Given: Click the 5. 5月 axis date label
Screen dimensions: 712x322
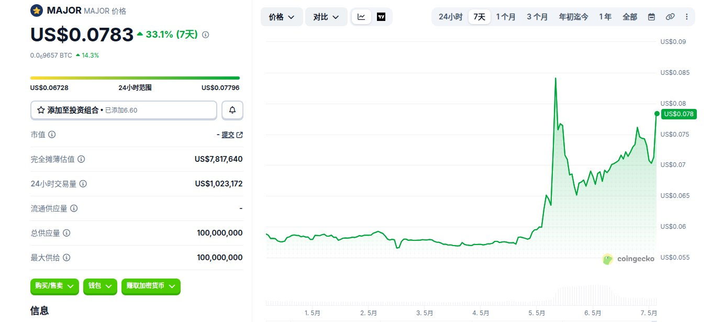Looking at the screenshot, I should tap(537, 313).
